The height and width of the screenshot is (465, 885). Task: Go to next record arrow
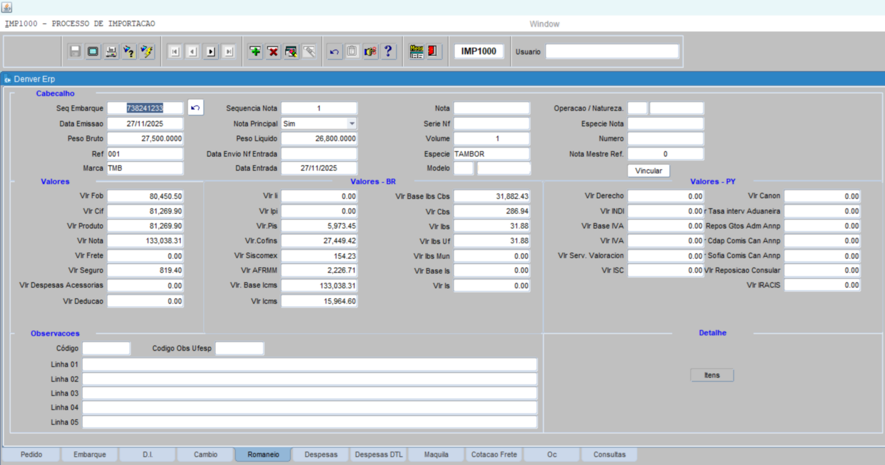pos(211,51)
